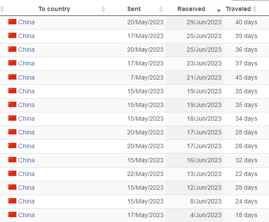Open China link received 16/Jun/2023
Viewport: 269px width, 222px height.
pyautogui.click(x=27, y=160)
